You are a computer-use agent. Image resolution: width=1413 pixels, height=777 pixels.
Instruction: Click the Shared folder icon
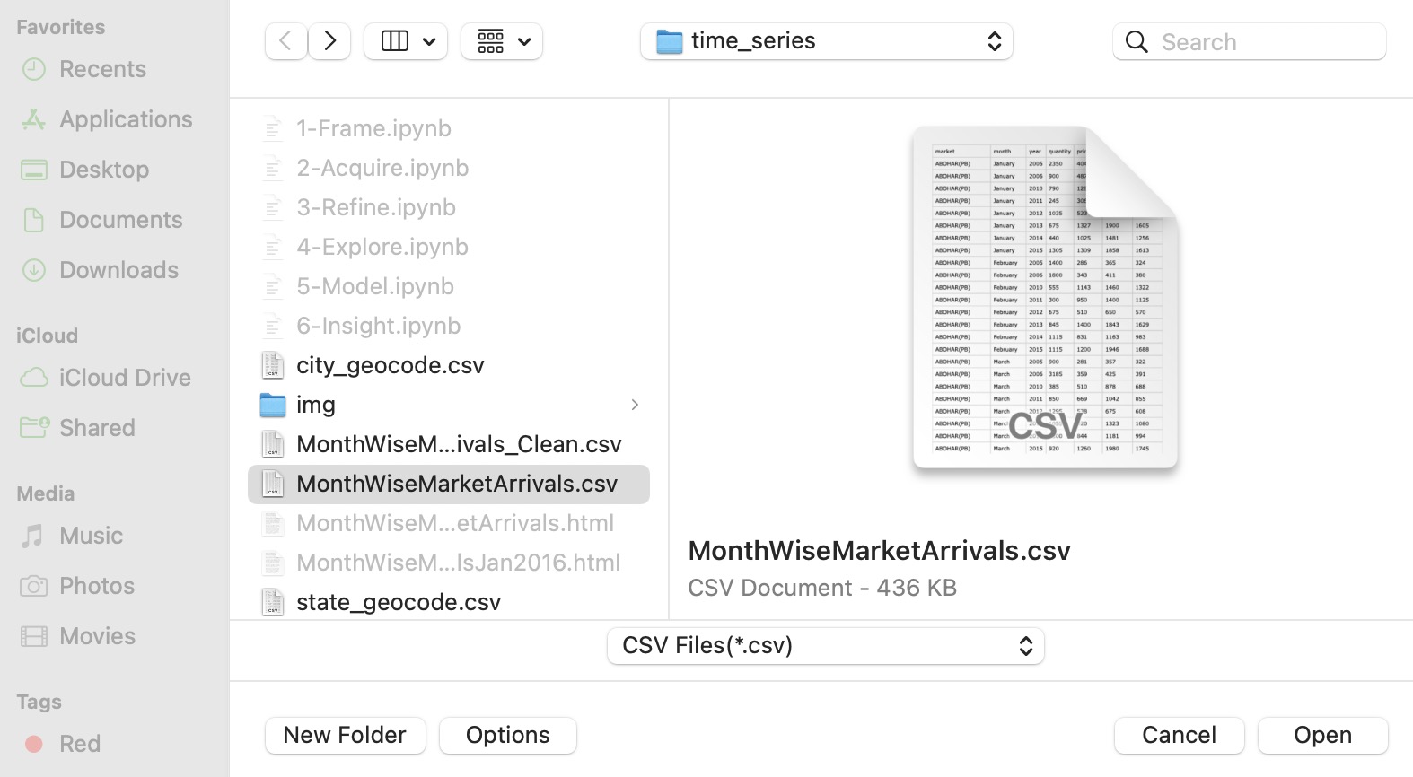[x=34, y=428]
